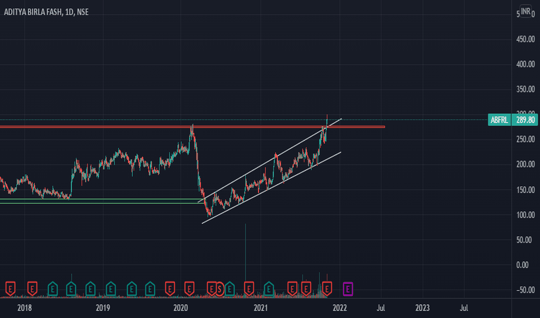
Task: Select the lower white channel trendline
Action: pyautogui.click(x=271, y=188)
